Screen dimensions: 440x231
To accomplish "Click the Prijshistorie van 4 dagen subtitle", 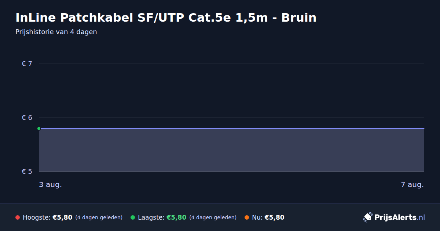I will (56, 32).
